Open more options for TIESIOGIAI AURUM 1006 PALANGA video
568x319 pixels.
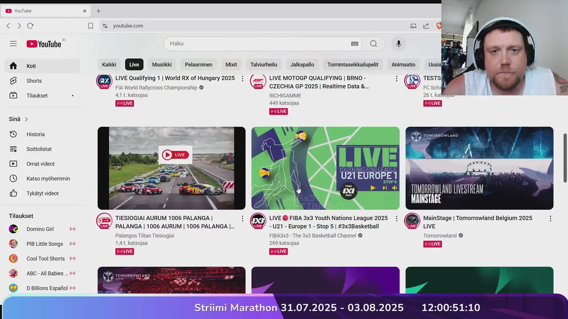tap(242, 218)
